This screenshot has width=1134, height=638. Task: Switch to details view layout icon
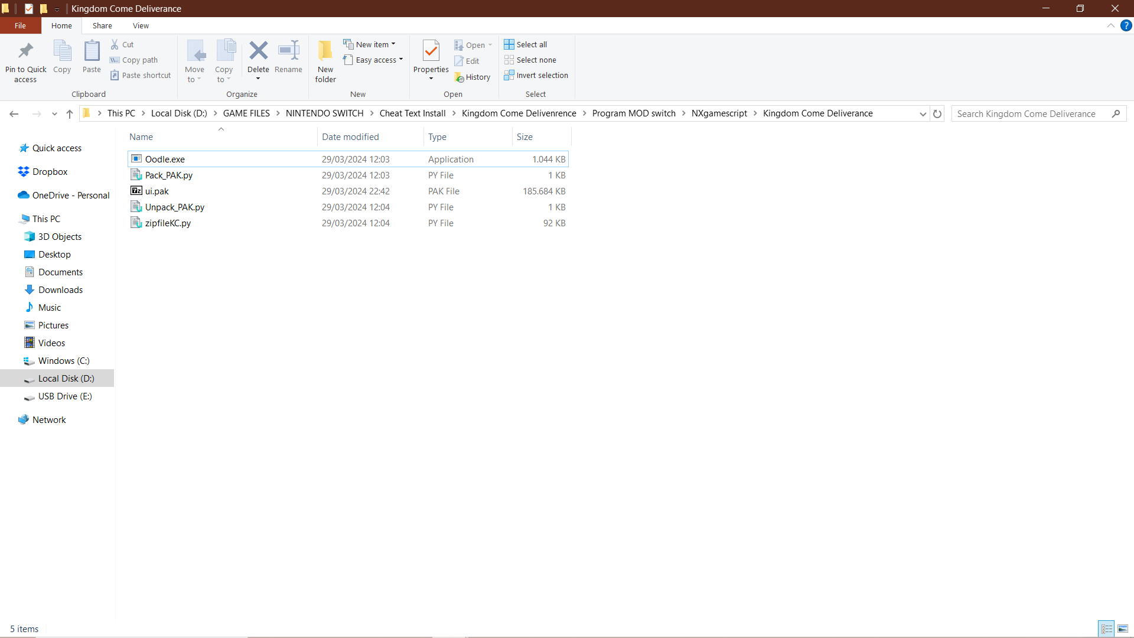tap(1107, 629)
